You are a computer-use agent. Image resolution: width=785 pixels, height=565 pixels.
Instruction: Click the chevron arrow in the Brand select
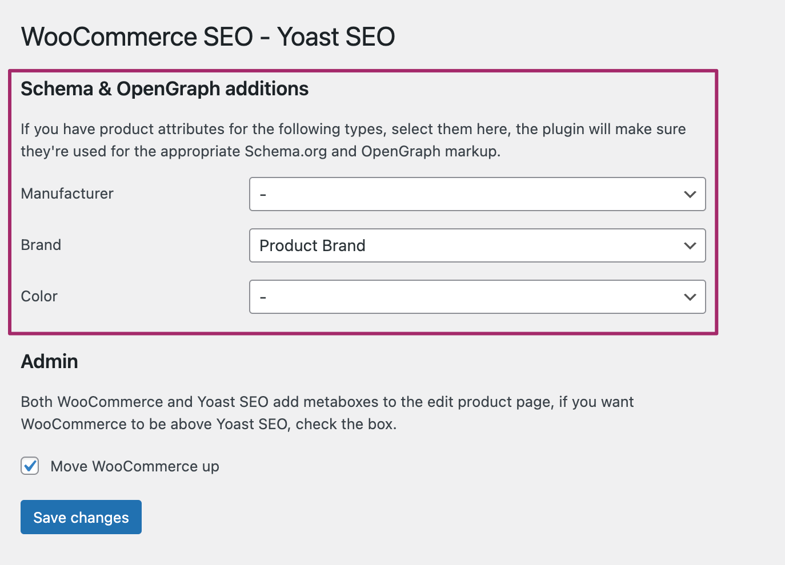[690, 246]
